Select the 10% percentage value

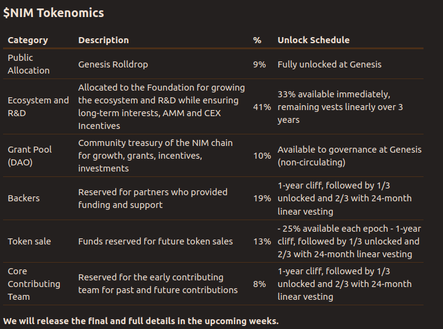click(262, 156)
